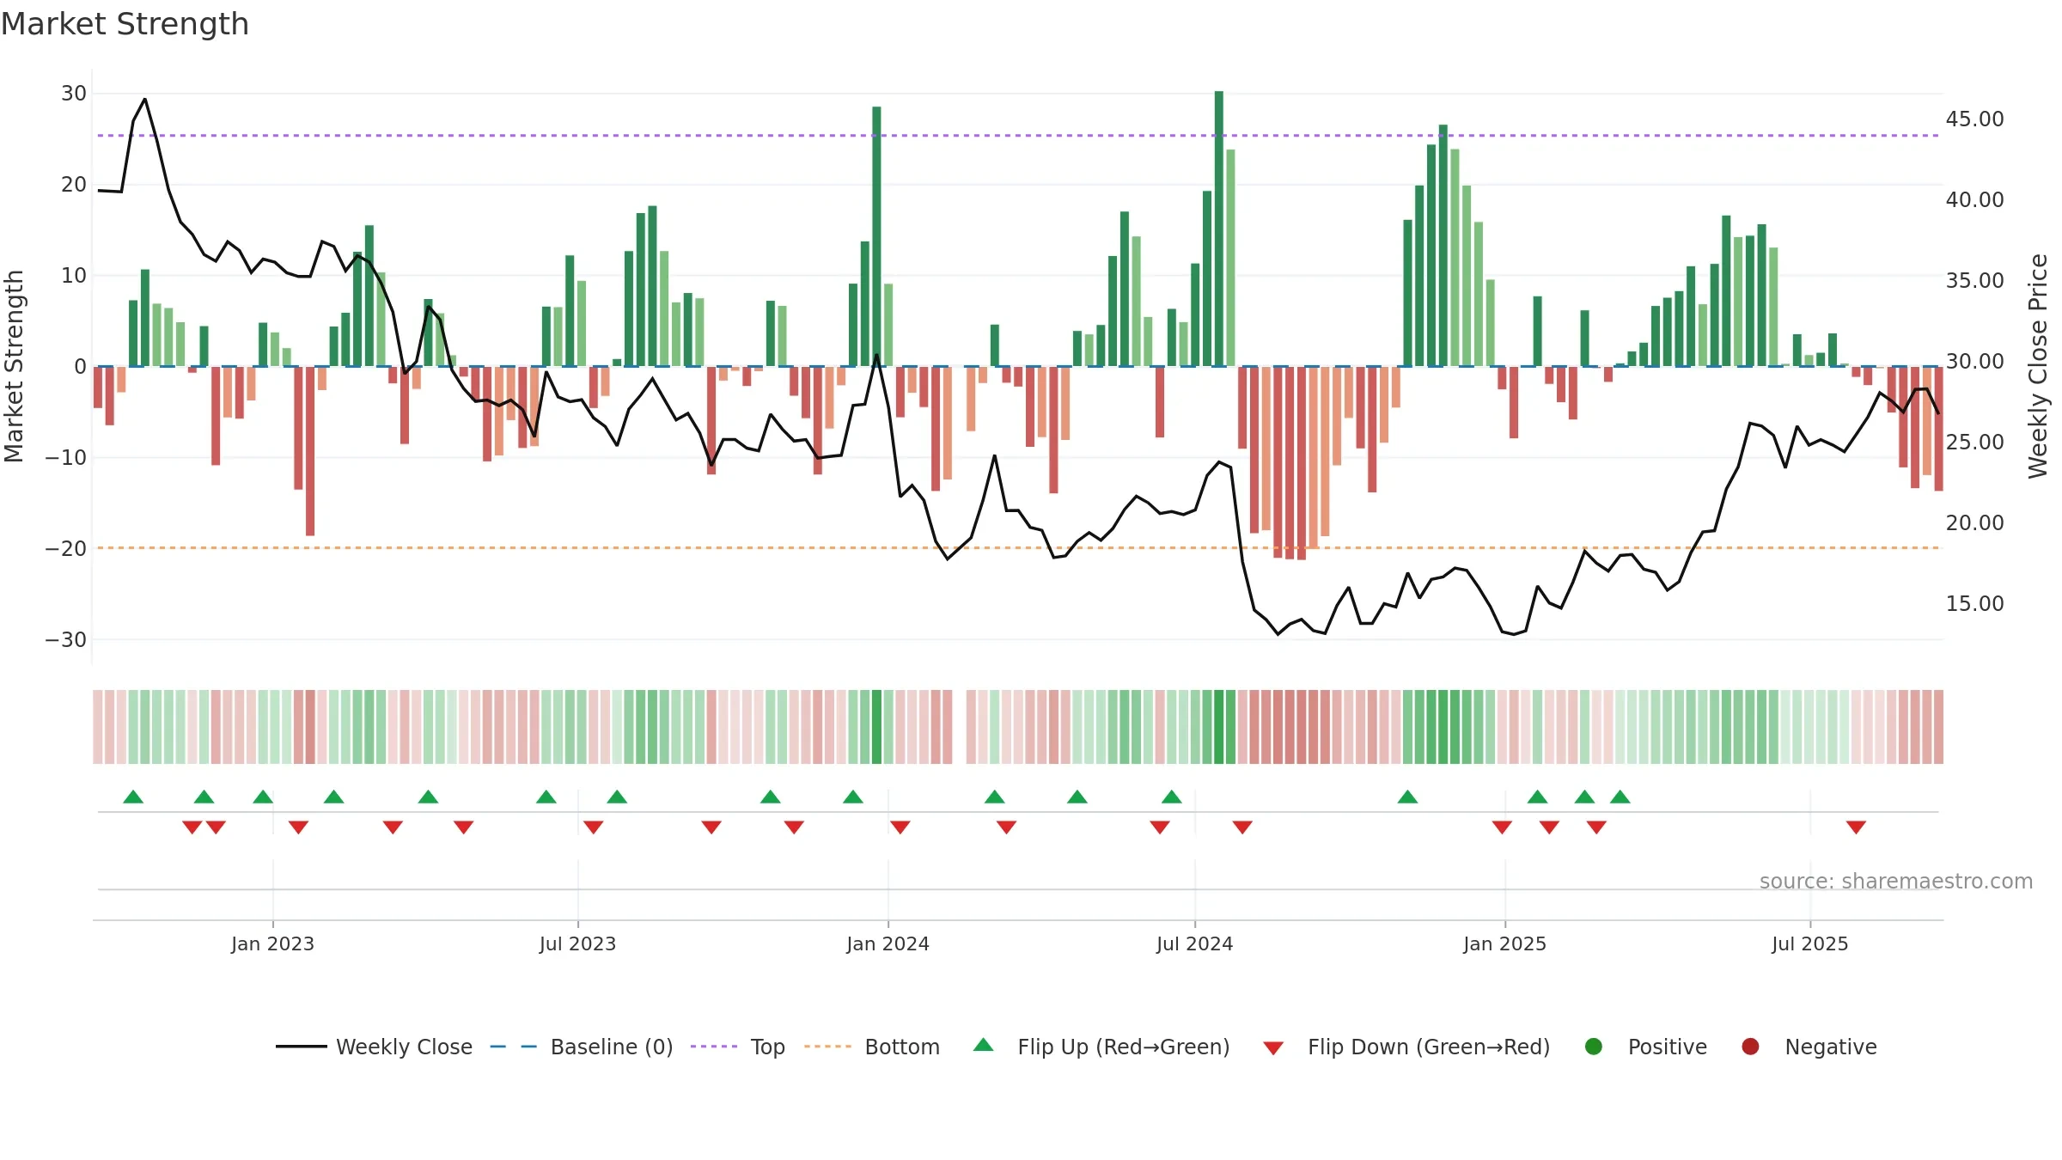Click the green Positive circle legend icon
Screen dimensions: 2062x1160
click(x=1594, y=1047)
